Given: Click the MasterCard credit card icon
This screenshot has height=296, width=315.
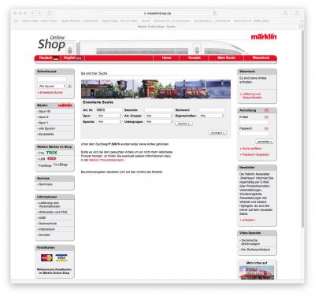Looking at the screenshot, I should coord(46,258).
